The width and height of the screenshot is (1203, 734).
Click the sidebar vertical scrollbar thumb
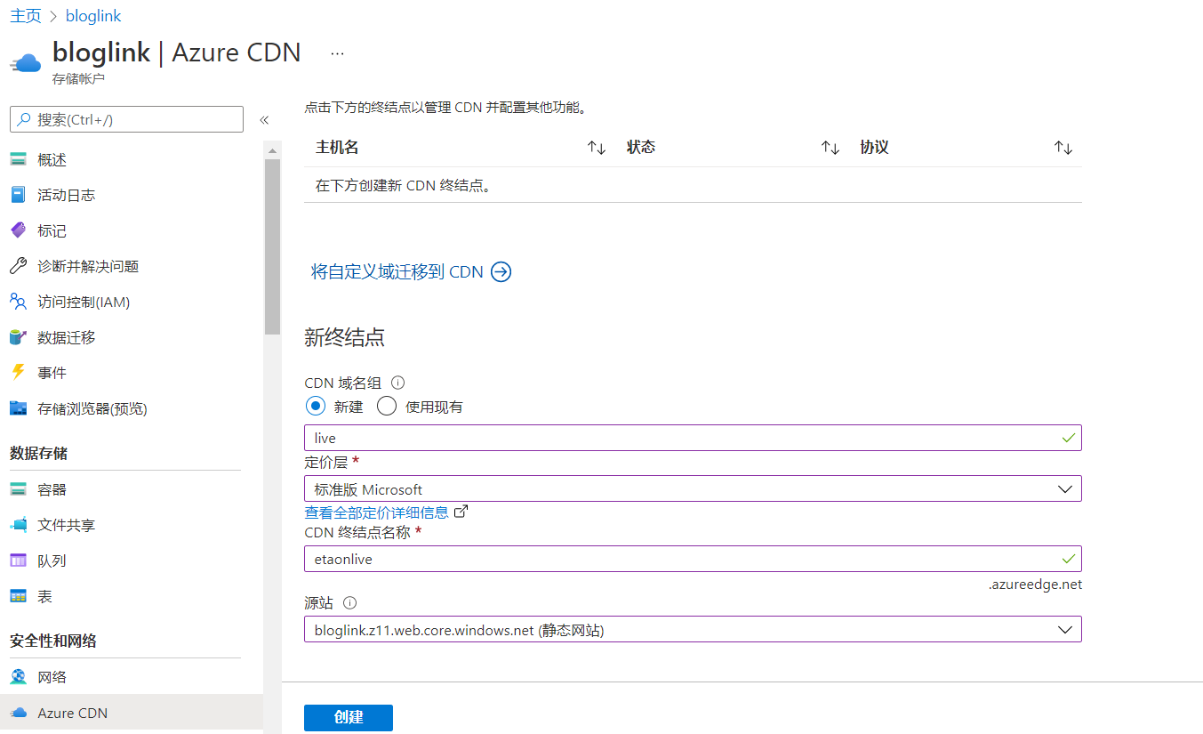(x=272, y=246)
